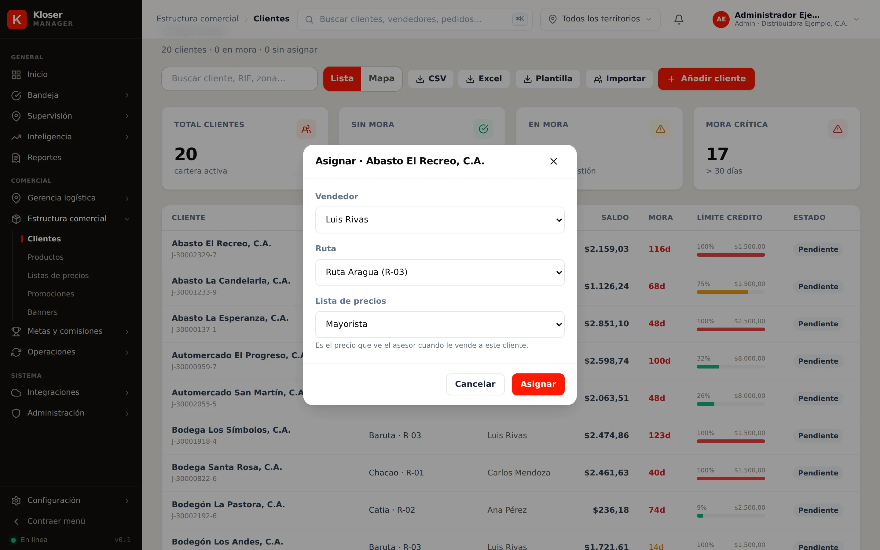Expand the Bandeja menu item
The width and height of the screenshot is (880, 550).
point(71,95)
